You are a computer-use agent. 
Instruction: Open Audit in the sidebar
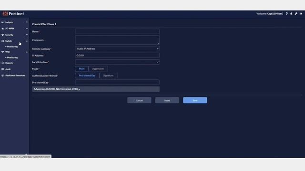coord(8,69)
